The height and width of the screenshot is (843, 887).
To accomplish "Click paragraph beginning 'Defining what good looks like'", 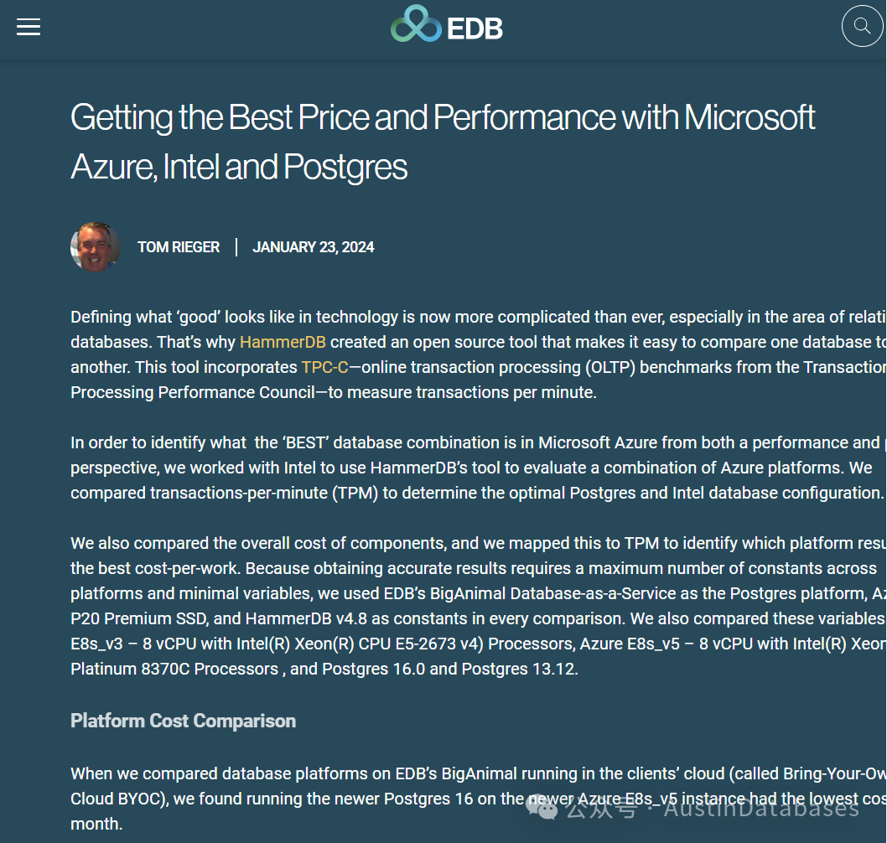I will click(478, 354).
